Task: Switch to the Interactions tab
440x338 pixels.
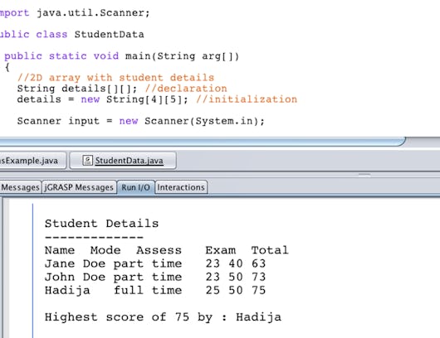Action: pyautogui.click(x=181, y=187)
